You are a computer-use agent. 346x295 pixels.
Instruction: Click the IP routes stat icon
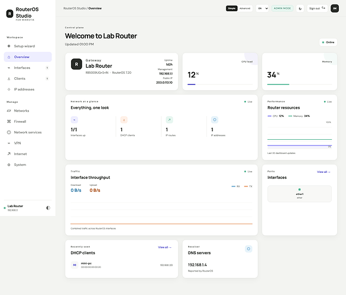coord(169,120)
